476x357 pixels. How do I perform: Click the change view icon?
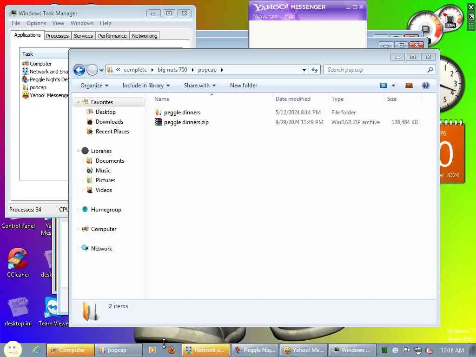(x=383, y=86)
